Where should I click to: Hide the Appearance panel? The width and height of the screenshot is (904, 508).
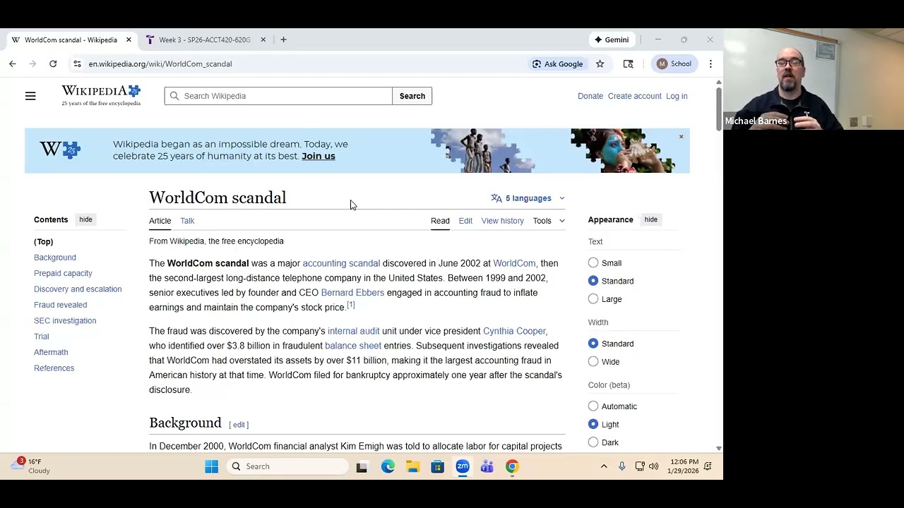coord(650,219)
